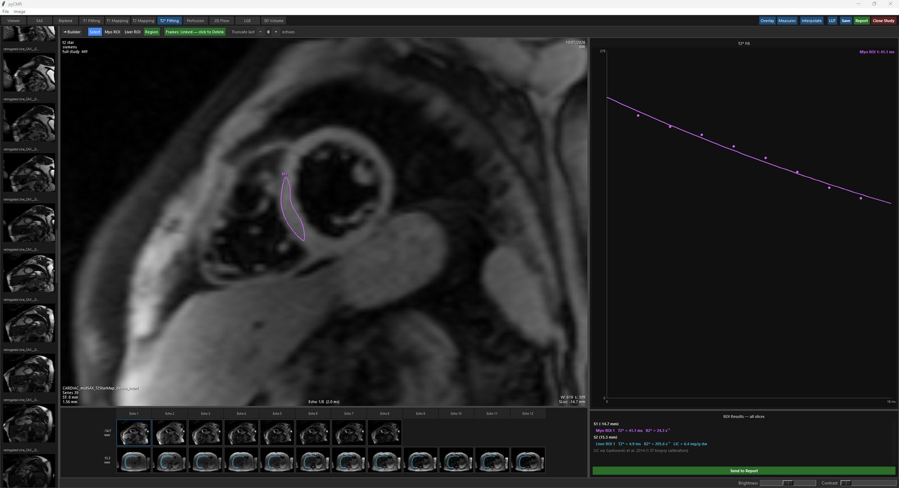Activate the Select tool

tap(95, 32)
